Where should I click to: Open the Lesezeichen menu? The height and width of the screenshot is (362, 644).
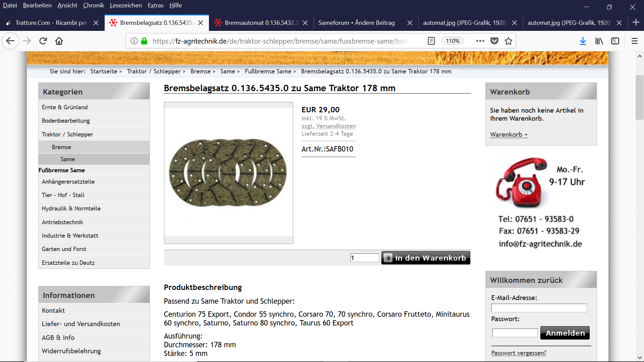[x=126, y=5]
